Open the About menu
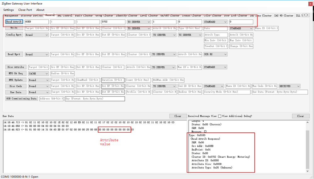 pos(40,10)
